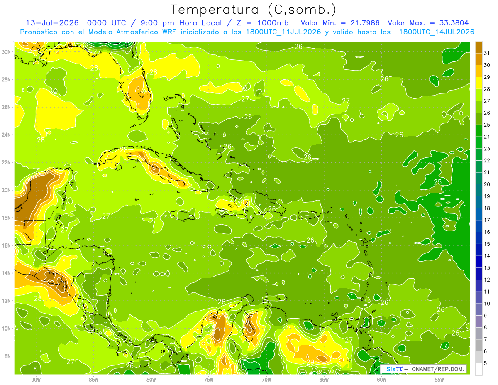
Task: Click the '10N' latitude axis label
Action: 6,329
